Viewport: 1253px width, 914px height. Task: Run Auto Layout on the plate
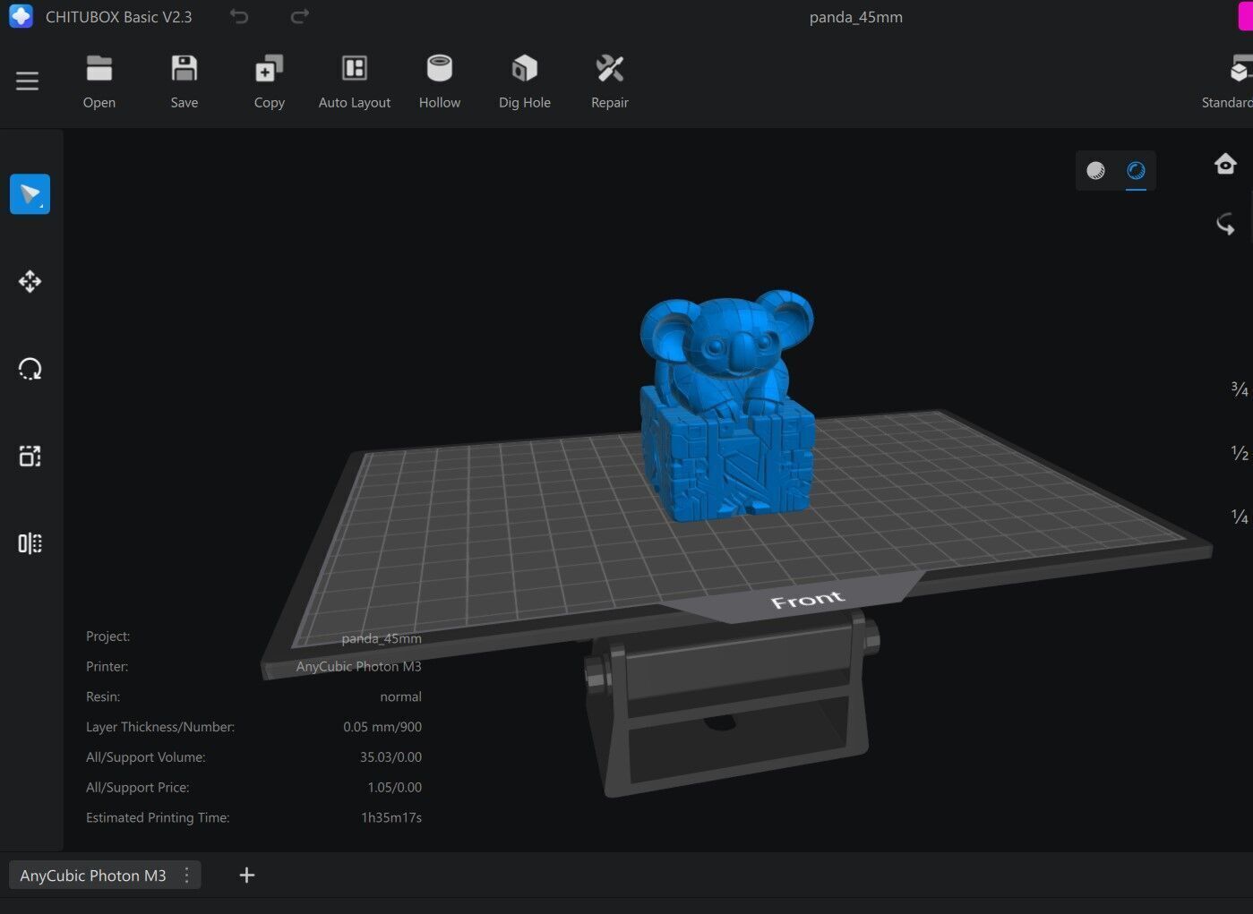click(x=355, y=81)
